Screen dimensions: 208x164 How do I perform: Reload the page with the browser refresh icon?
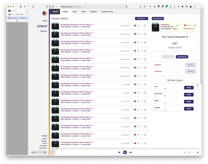click(33, 7)
